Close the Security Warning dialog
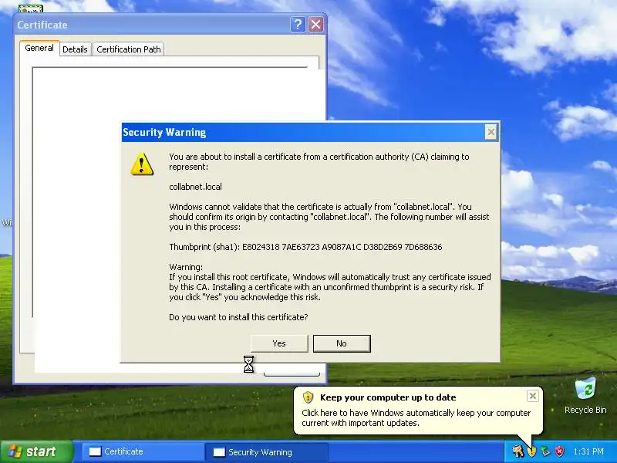Image resolution: width=617 pixels, height=463 pixels. click(x=491, y=132)
